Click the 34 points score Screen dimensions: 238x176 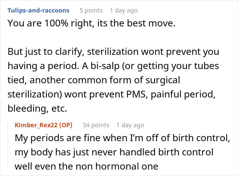(96, 125)
